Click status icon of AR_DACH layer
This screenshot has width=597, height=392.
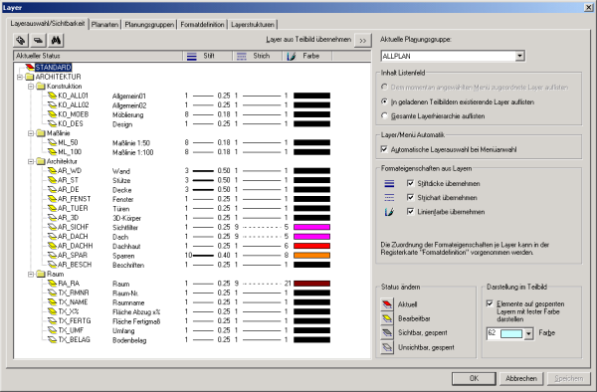52,237
